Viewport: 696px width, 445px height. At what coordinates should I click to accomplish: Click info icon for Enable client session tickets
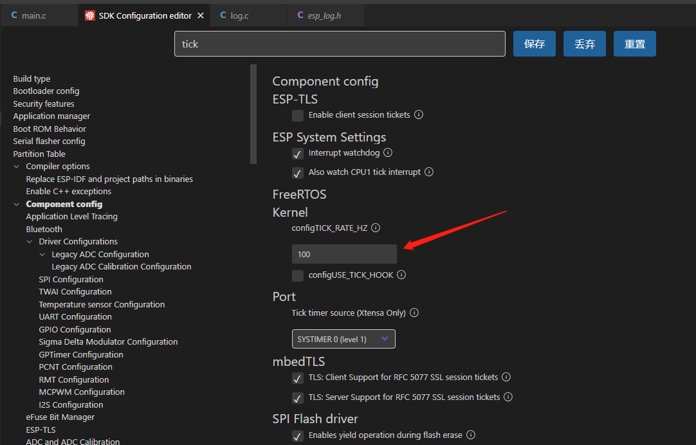click(419, 115)
